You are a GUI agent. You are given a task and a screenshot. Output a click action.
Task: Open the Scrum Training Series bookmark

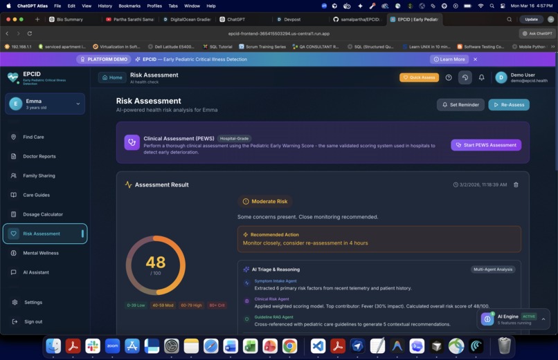pyautogui.click(x=262, y=46)
